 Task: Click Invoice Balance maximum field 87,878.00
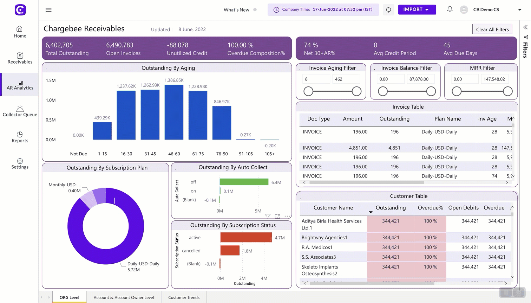pos(421,79)
